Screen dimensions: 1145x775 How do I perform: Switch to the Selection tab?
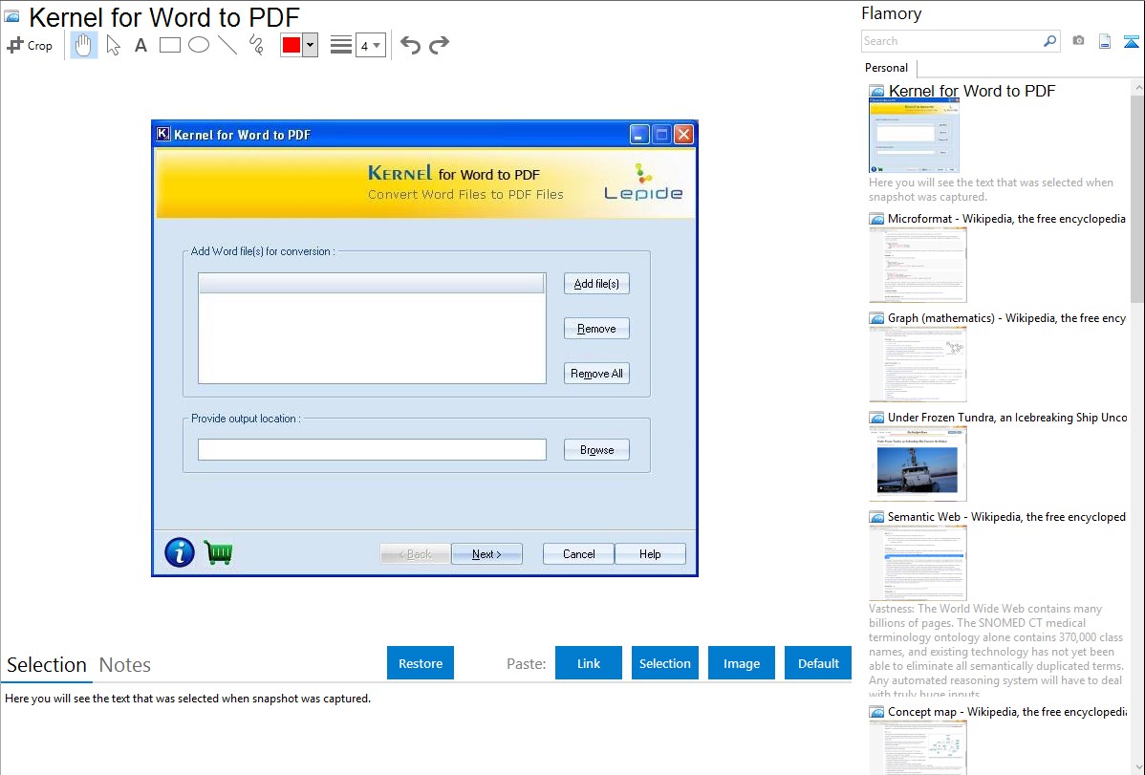pyautogui.click(x=47, y=665)
